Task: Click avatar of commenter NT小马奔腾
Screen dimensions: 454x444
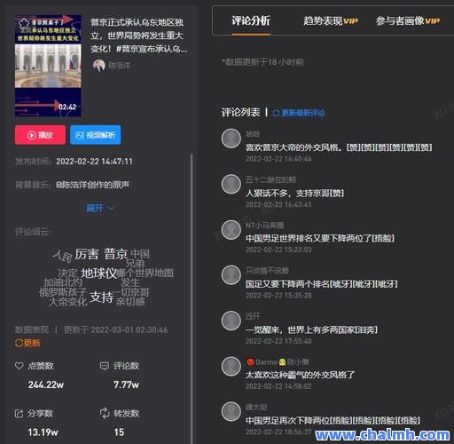Action: point(231,230)
